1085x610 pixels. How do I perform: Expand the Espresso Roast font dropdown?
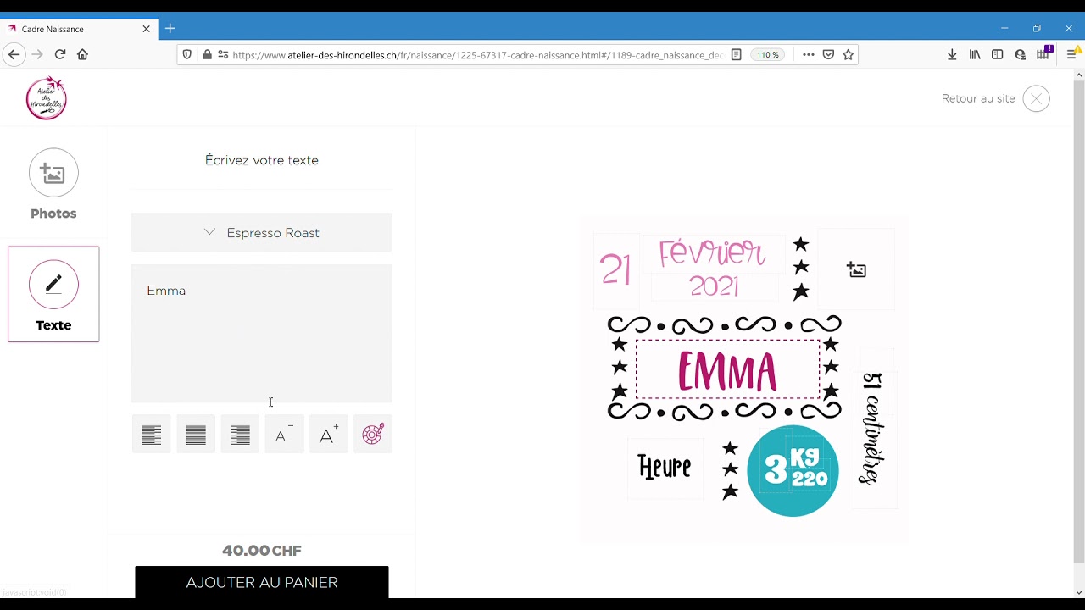(262, 232)
